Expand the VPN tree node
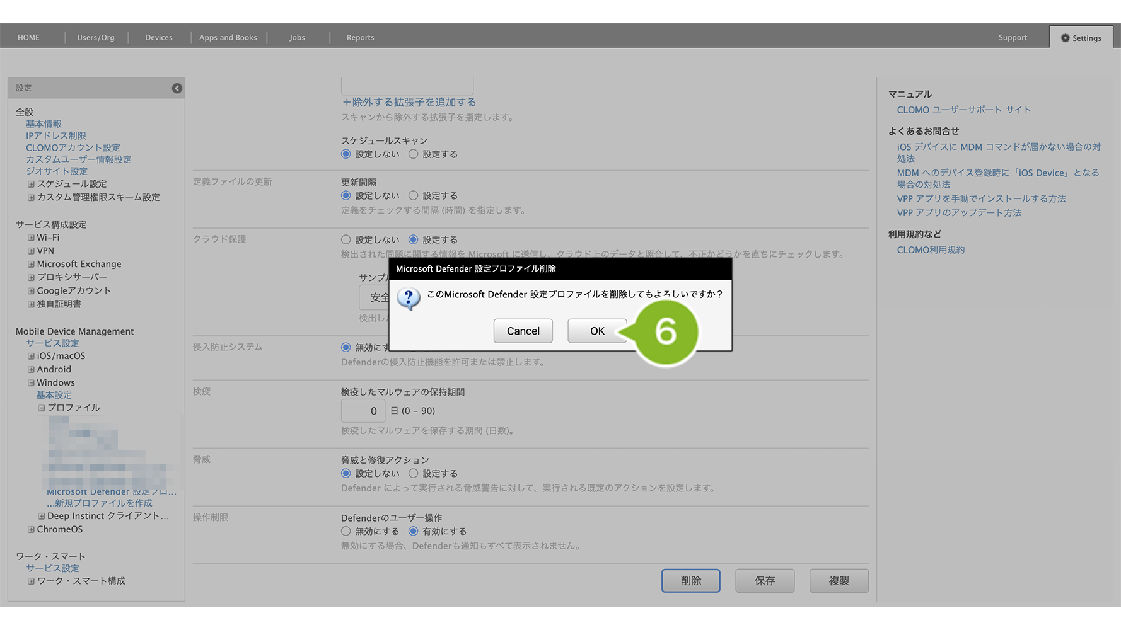Screen dimensions: 1121x630 (31, 251)
